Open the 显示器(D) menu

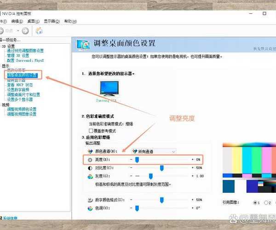pos(52,21)
